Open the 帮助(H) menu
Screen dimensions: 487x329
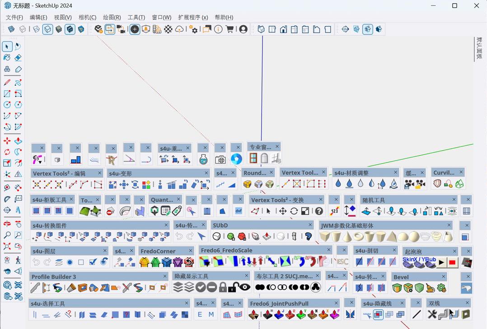click(224, 17)
